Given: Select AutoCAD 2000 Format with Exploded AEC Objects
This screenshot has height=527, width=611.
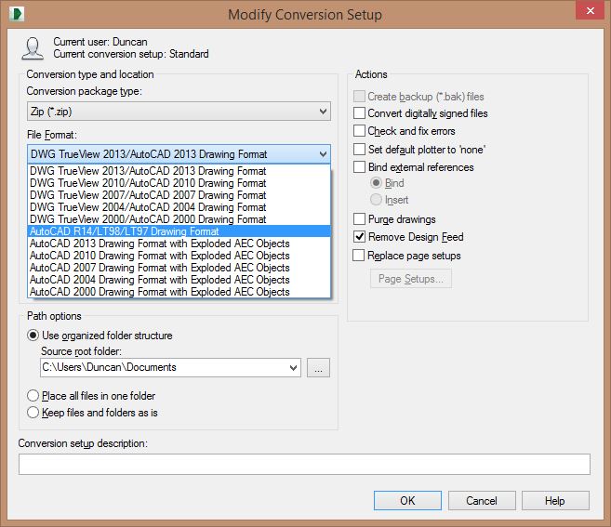Looking at the screenshot, I should (x=179, y=292).
